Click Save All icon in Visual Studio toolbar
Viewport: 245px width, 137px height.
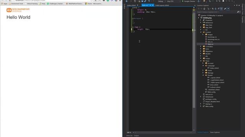[145, 1]
